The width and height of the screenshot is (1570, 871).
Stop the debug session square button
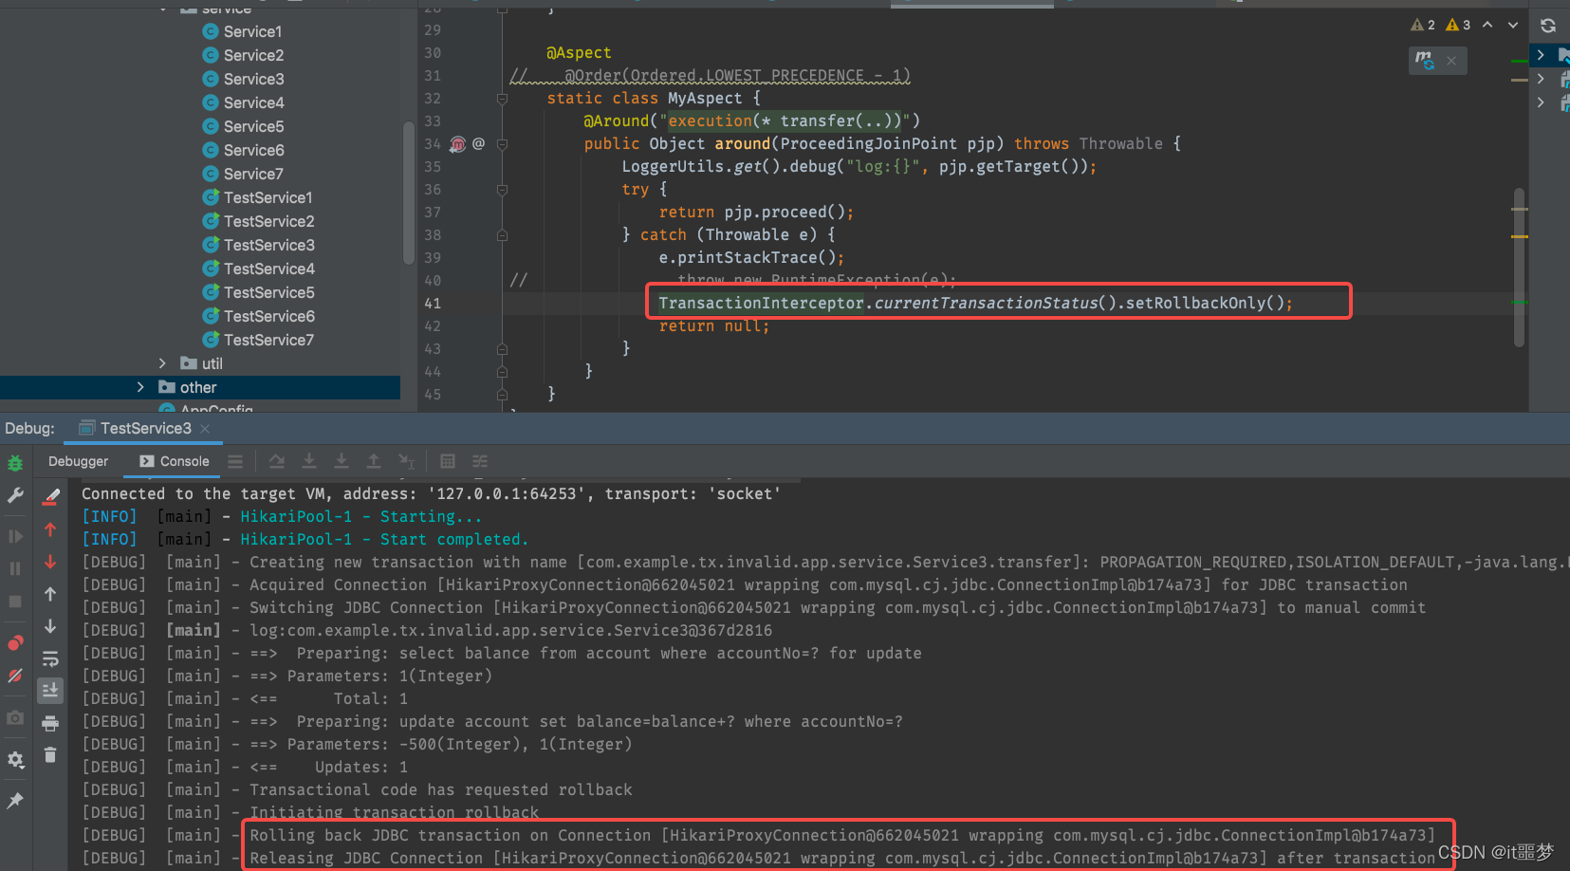pyautogui.click(x=15, y=601)
